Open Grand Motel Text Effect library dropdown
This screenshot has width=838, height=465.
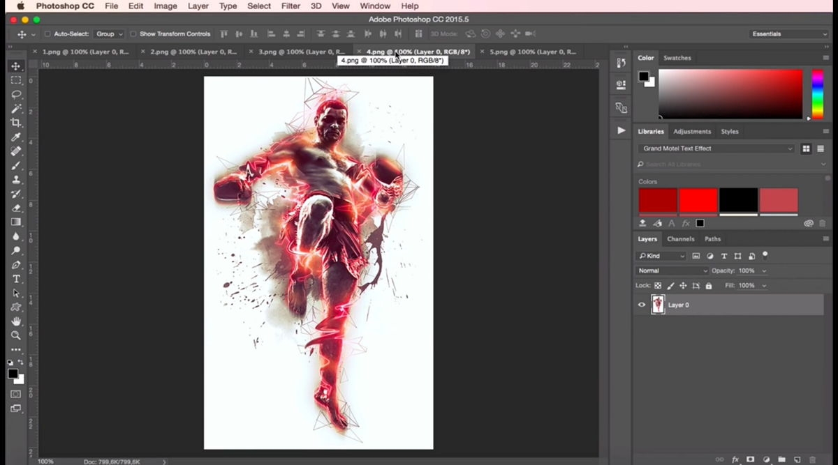pos(716,148)
